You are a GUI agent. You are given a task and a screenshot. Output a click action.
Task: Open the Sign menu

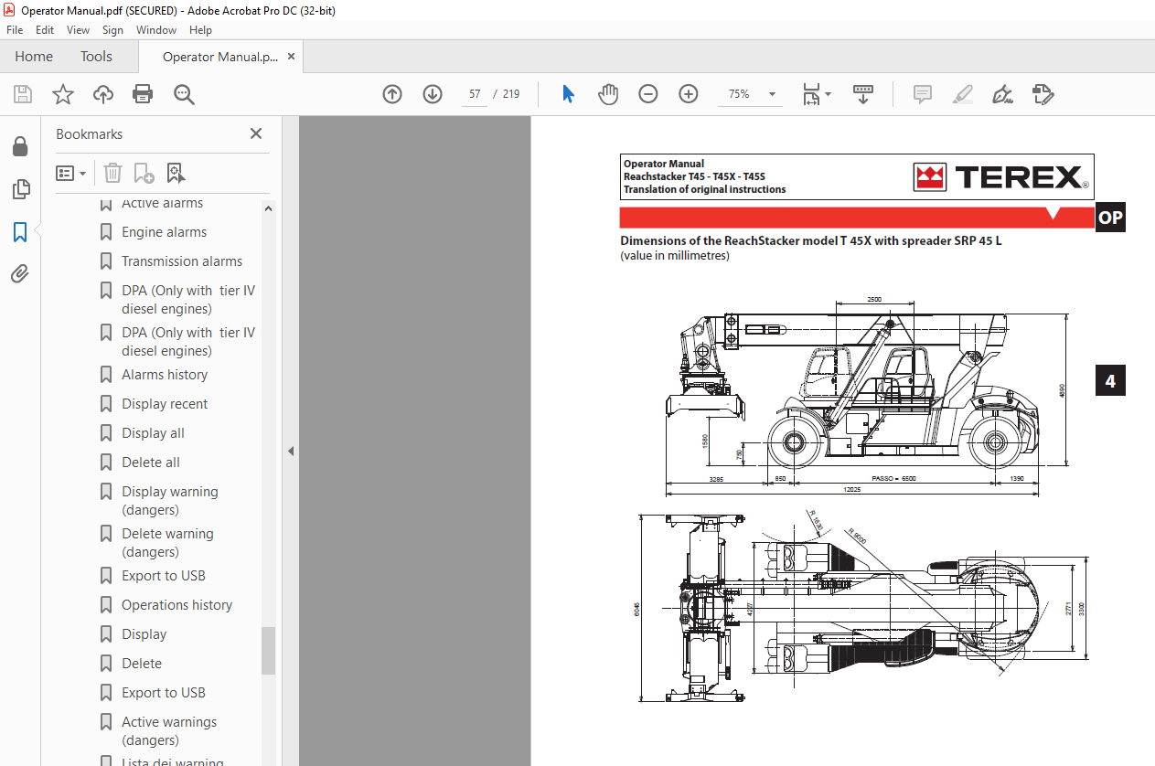point(112,29)
